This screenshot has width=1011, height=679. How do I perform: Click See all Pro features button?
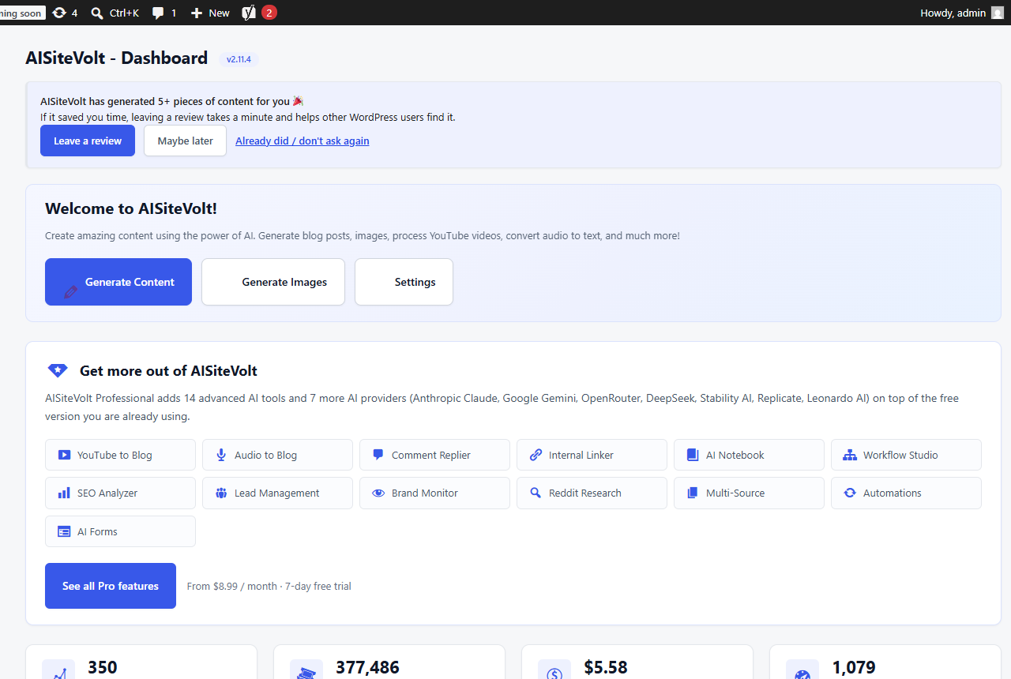[111, 586]
